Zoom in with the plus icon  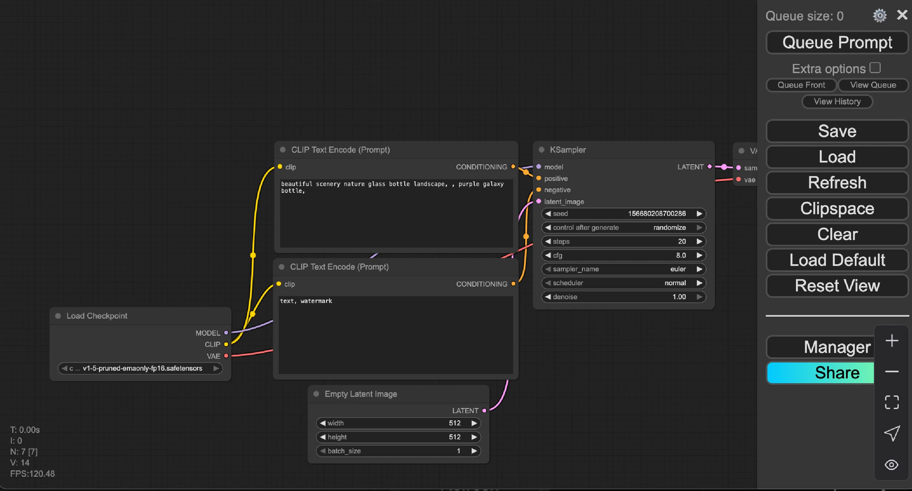tap(892, 341)
